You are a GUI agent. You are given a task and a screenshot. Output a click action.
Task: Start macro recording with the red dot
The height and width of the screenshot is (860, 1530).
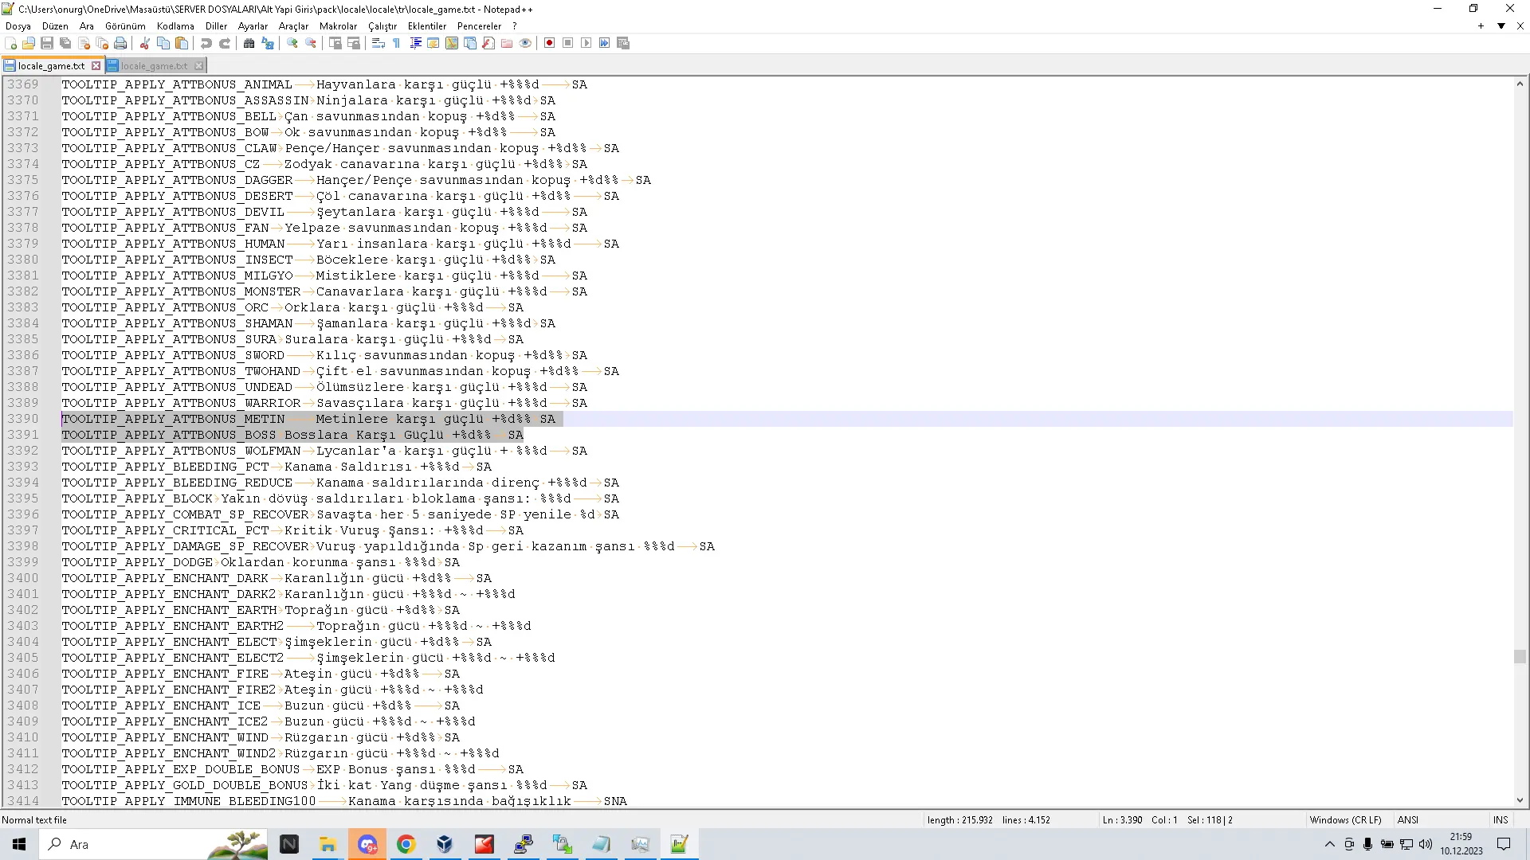(x=550, y=43)
